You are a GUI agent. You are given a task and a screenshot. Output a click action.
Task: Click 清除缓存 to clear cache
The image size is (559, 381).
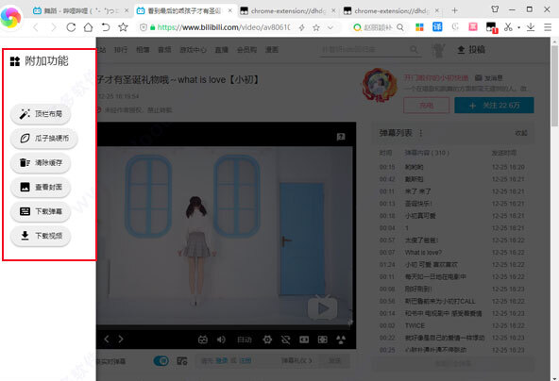pyautogui.click(x=41, y=163)
